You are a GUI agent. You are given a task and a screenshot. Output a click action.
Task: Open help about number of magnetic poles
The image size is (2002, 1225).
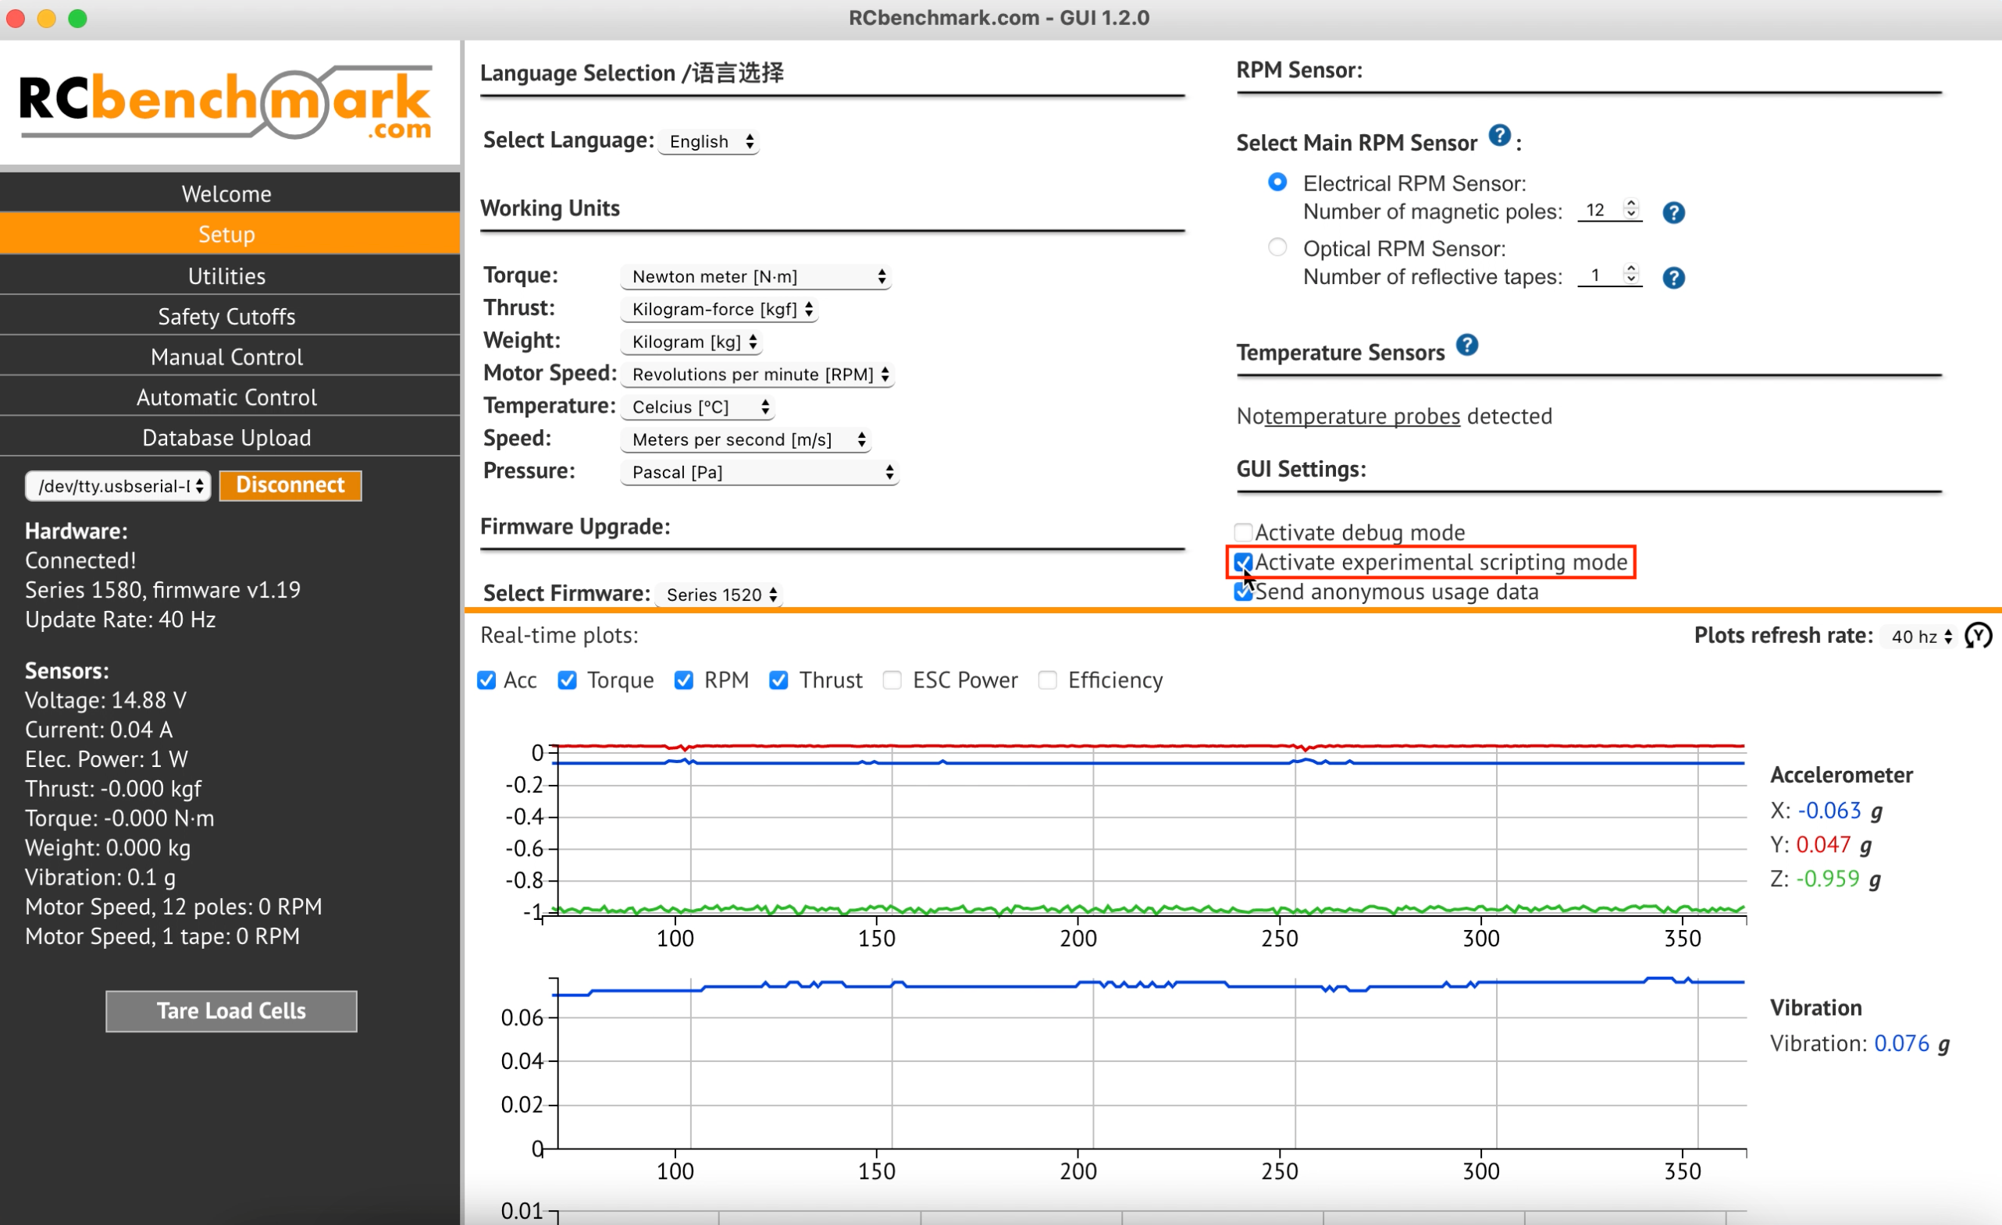coord(1675,213)
